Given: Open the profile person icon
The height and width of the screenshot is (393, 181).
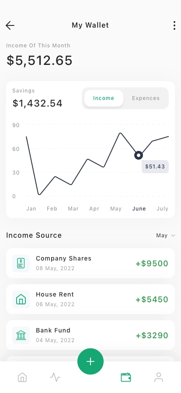Looking at the screenshot, I should pos(159,377).
